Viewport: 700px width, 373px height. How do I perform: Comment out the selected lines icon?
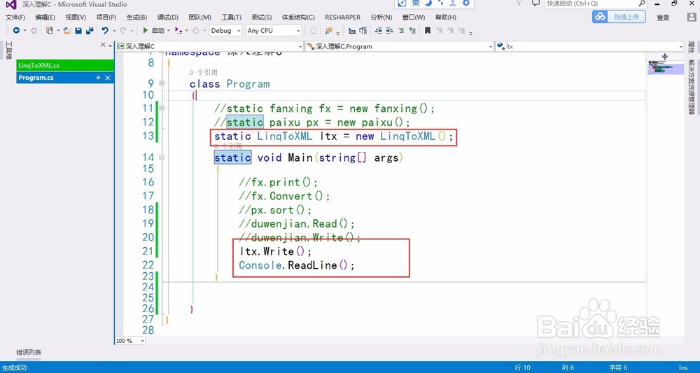click(401, 30)
